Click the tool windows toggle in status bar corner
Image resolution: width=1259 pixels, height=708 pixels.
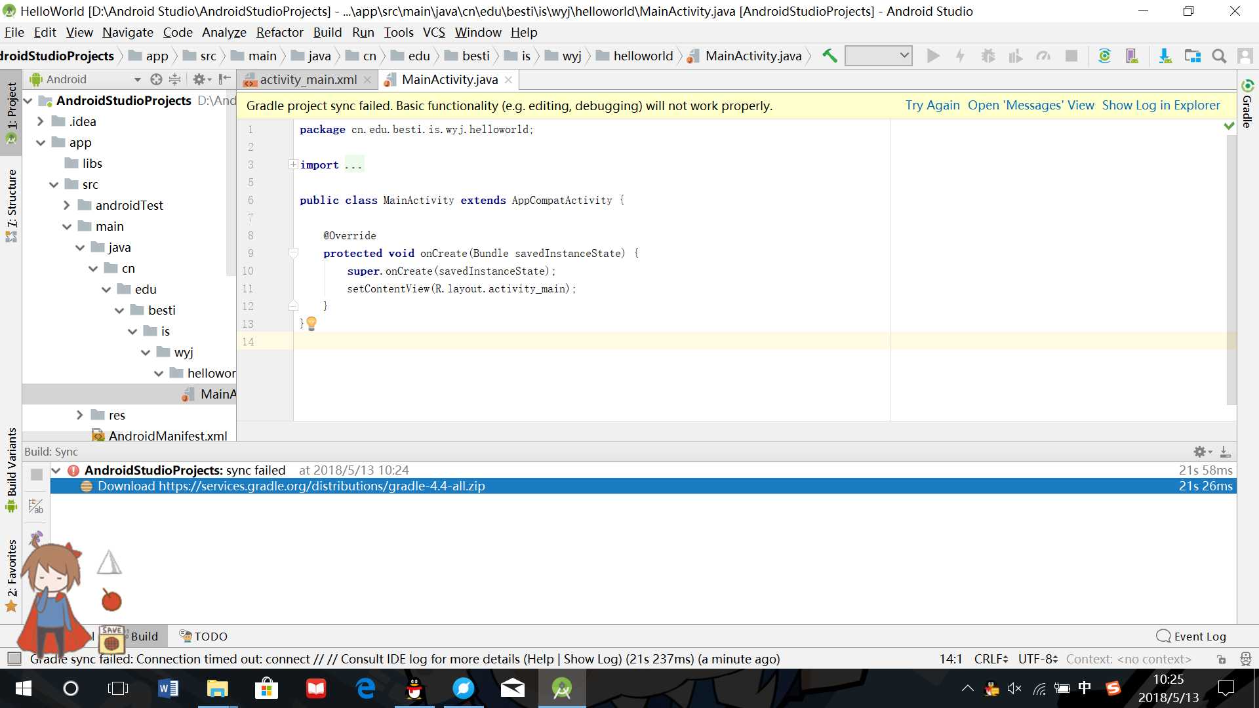coord(13,659)
